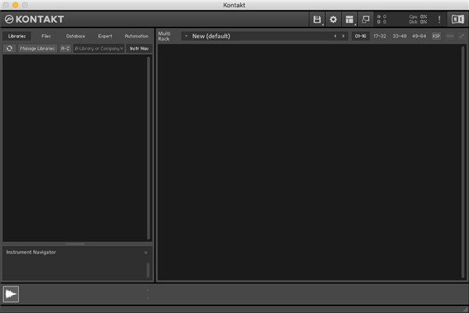Toggle the KSP multi script editor

click(436, 36)
